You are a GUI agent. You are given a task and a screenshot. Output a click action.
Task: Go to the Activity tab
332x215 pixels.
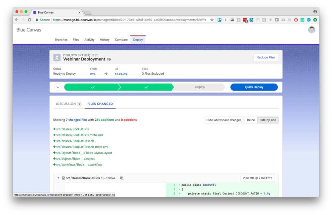(89, 40)
